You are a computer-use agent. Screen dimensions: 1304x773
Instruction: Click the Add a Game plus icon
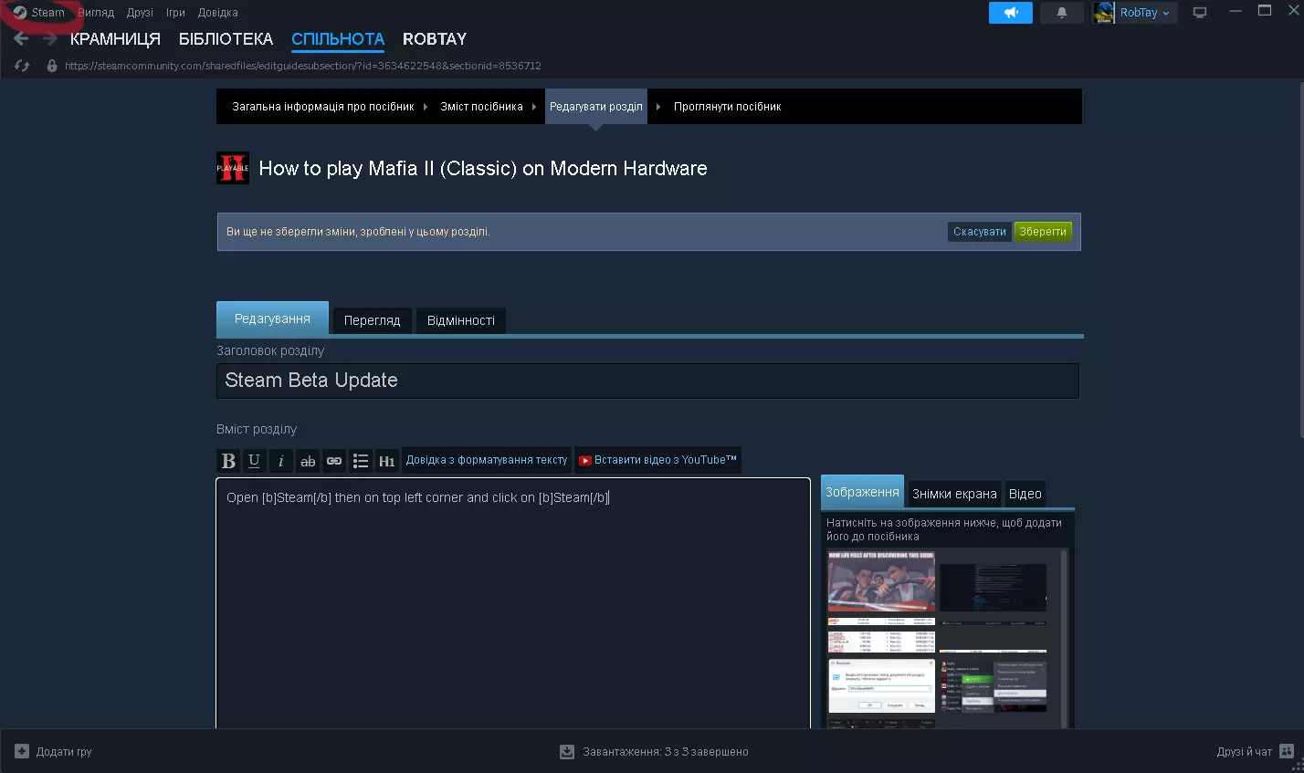(22, 751)
